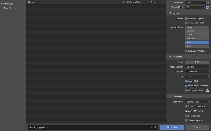Click the Apply Transform warning icon
The image size is (211, 131).
[x=208, y=90]
